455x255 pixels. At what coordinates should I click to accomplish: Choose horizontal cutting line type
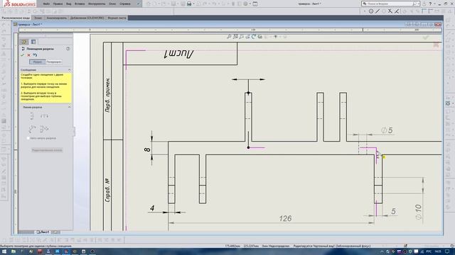pos(44,116)
